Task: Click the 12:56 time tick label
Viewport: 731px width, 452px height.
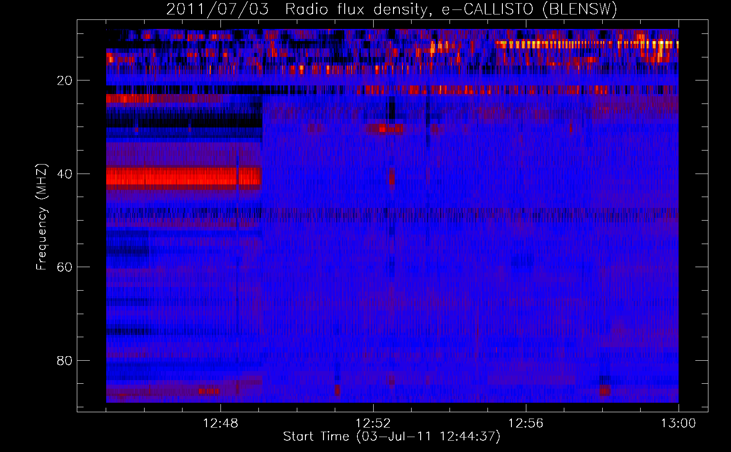Action: 526,424
